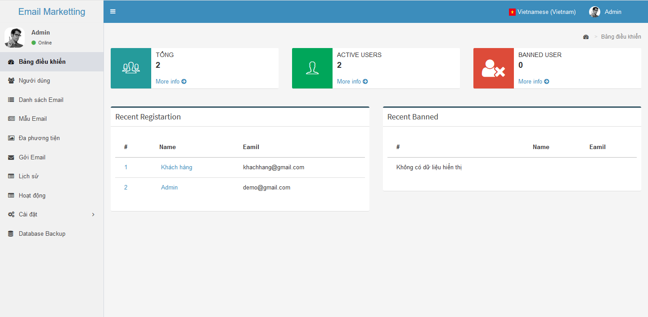This screenshot has width=648, height=317.
Task: Select the Danh sách Email list icon
Action: click(11, 100)
